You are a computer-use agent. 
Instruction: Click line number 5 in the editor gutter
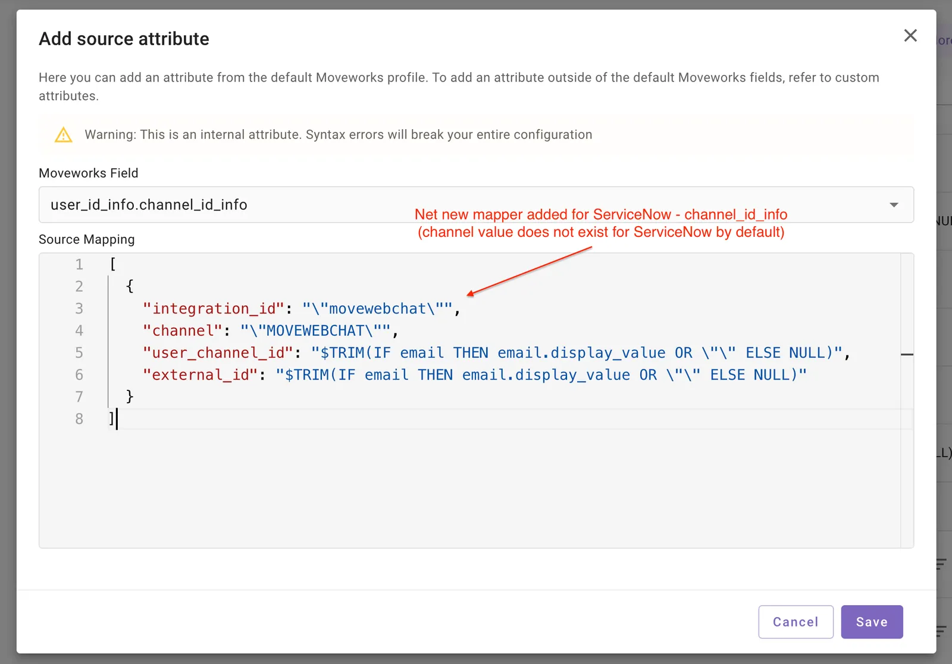click(79, 353)
